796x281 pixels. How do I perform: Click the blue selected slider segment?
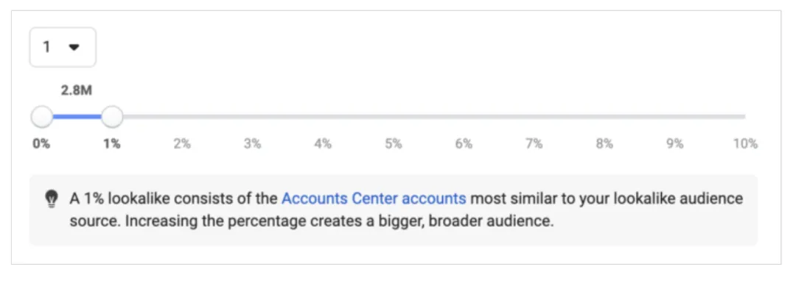pos(77,116)
